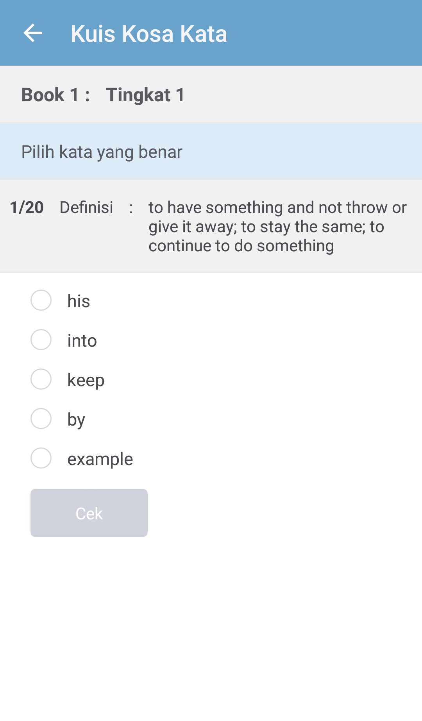Tap the definition text about keeping something

click(x=277, y=227)
